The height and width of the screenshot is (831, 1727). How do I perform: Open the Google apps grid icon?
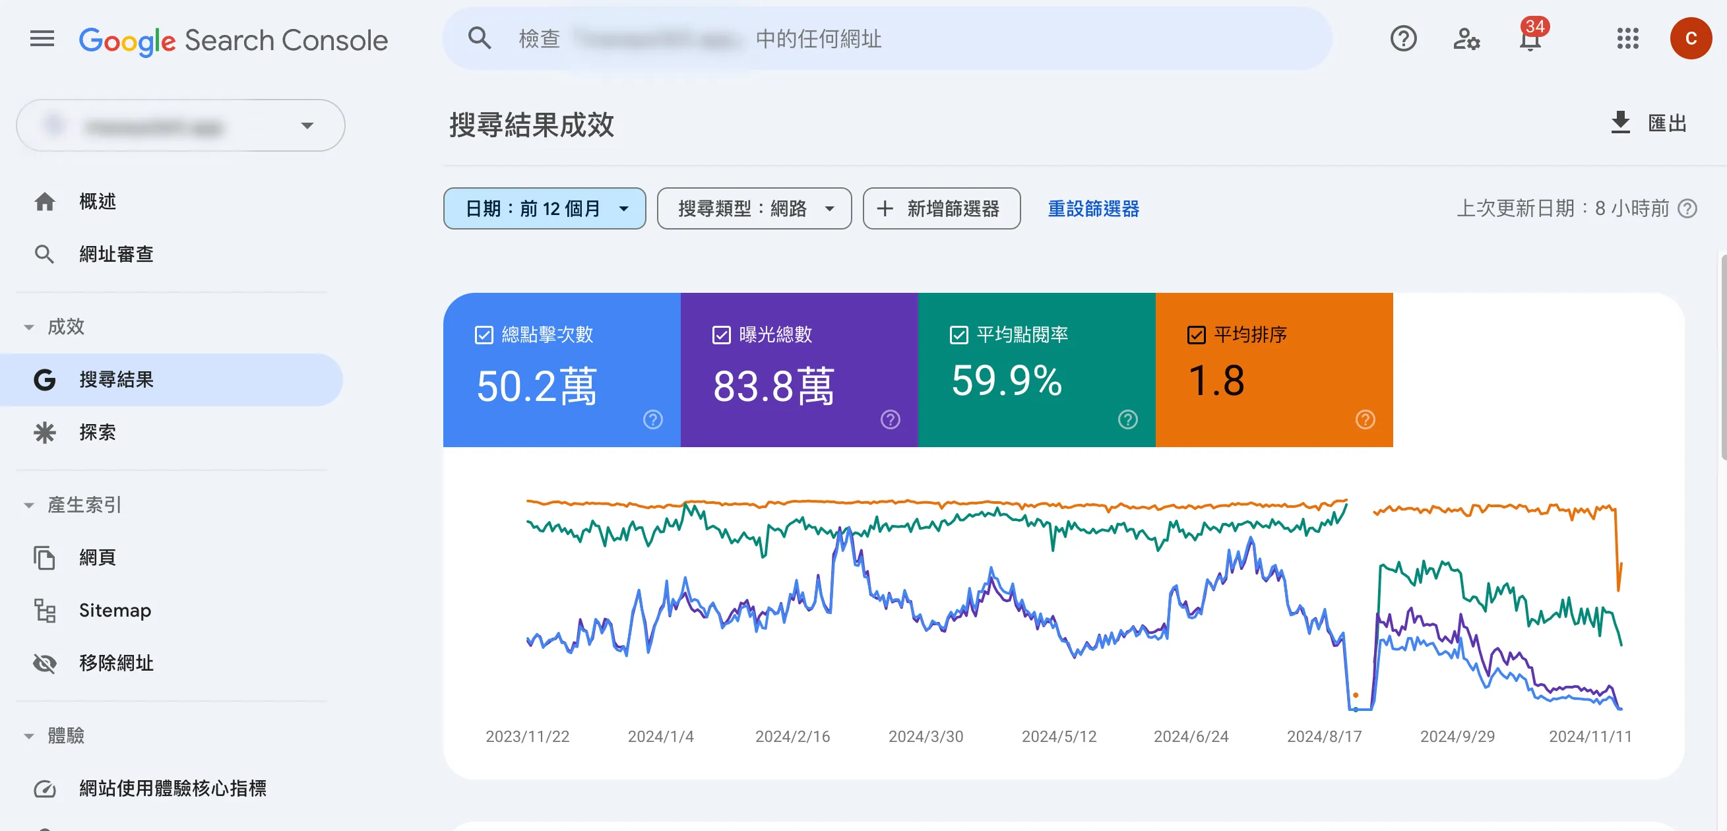[1627, 39]
